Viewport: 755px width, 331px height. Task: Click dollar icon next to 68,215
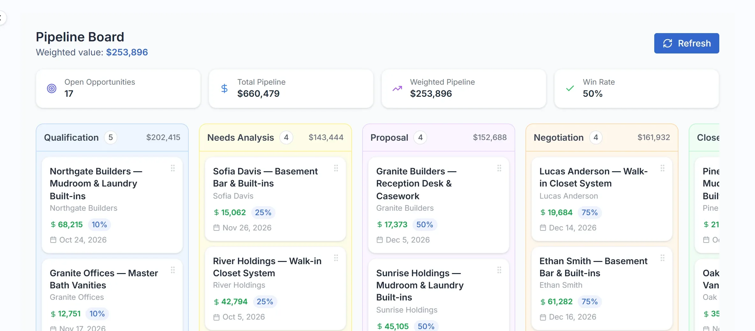pyautogui.click(x=53, y=224)
